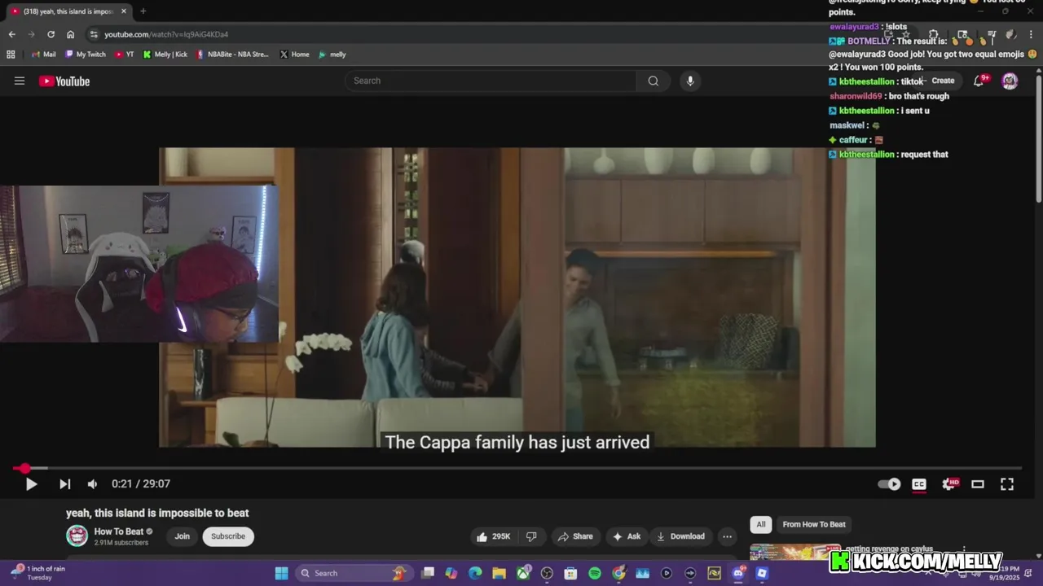This screenshot has width=1043, height=586.
Task: View site information icon in address bar
Action: (x=94, y=34)
